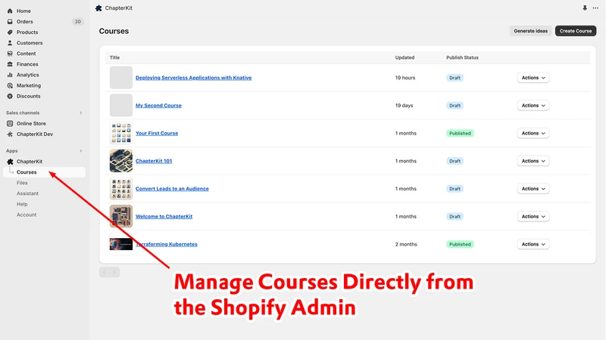
Task: Click the ChapterKit Dev puzzle icon
Action: click(10, 134)
